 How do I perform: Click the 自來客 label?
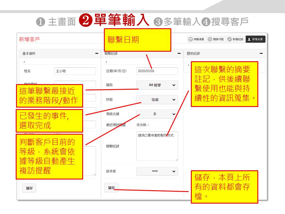[x=111, y=171]
